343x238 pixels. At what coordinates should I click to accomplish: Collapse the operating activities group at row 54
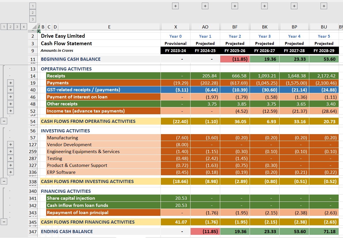click(x=3, y=121)
